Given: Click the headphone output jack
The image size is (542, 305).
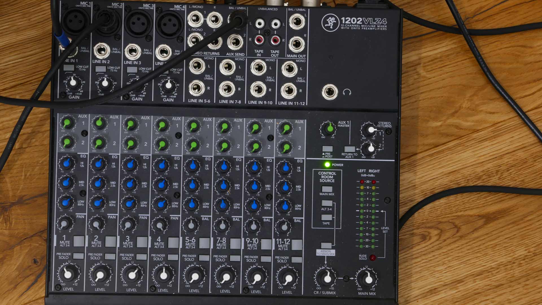Looking at the screenshot, I should pyautogui.click(x=330, y=92).
